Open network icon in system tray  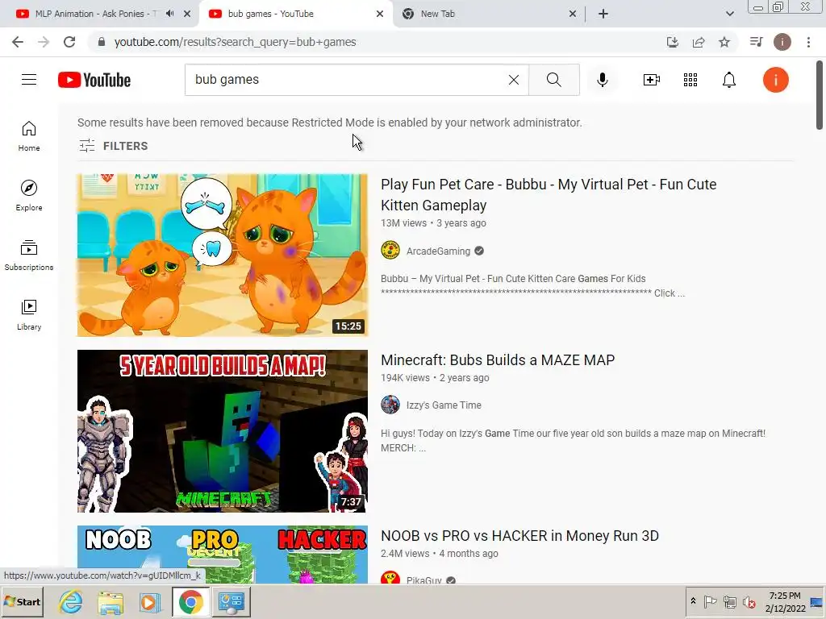click(729, 601)
